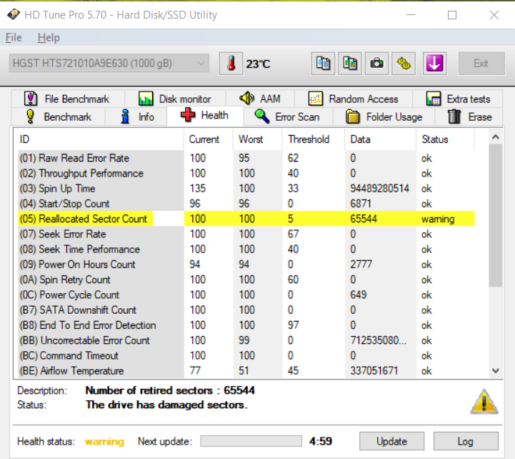This screenshot has width=515, height=459.
Task: Click "The drive has damaged sectors." text
Action: (x=166, y=405)
